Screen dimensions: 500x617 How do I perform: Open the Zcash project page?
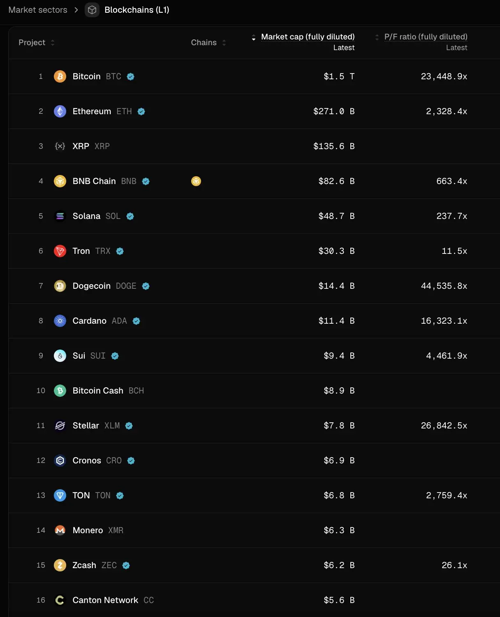tap(84, 565)
